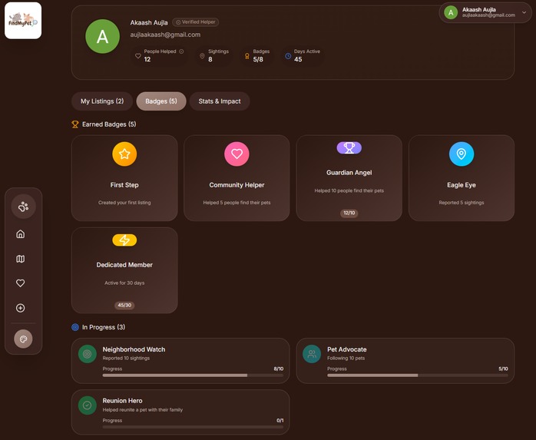Screen dimensions: 536x440
Task: Click the target icon beside In Progress
Action: coord(74,327)
